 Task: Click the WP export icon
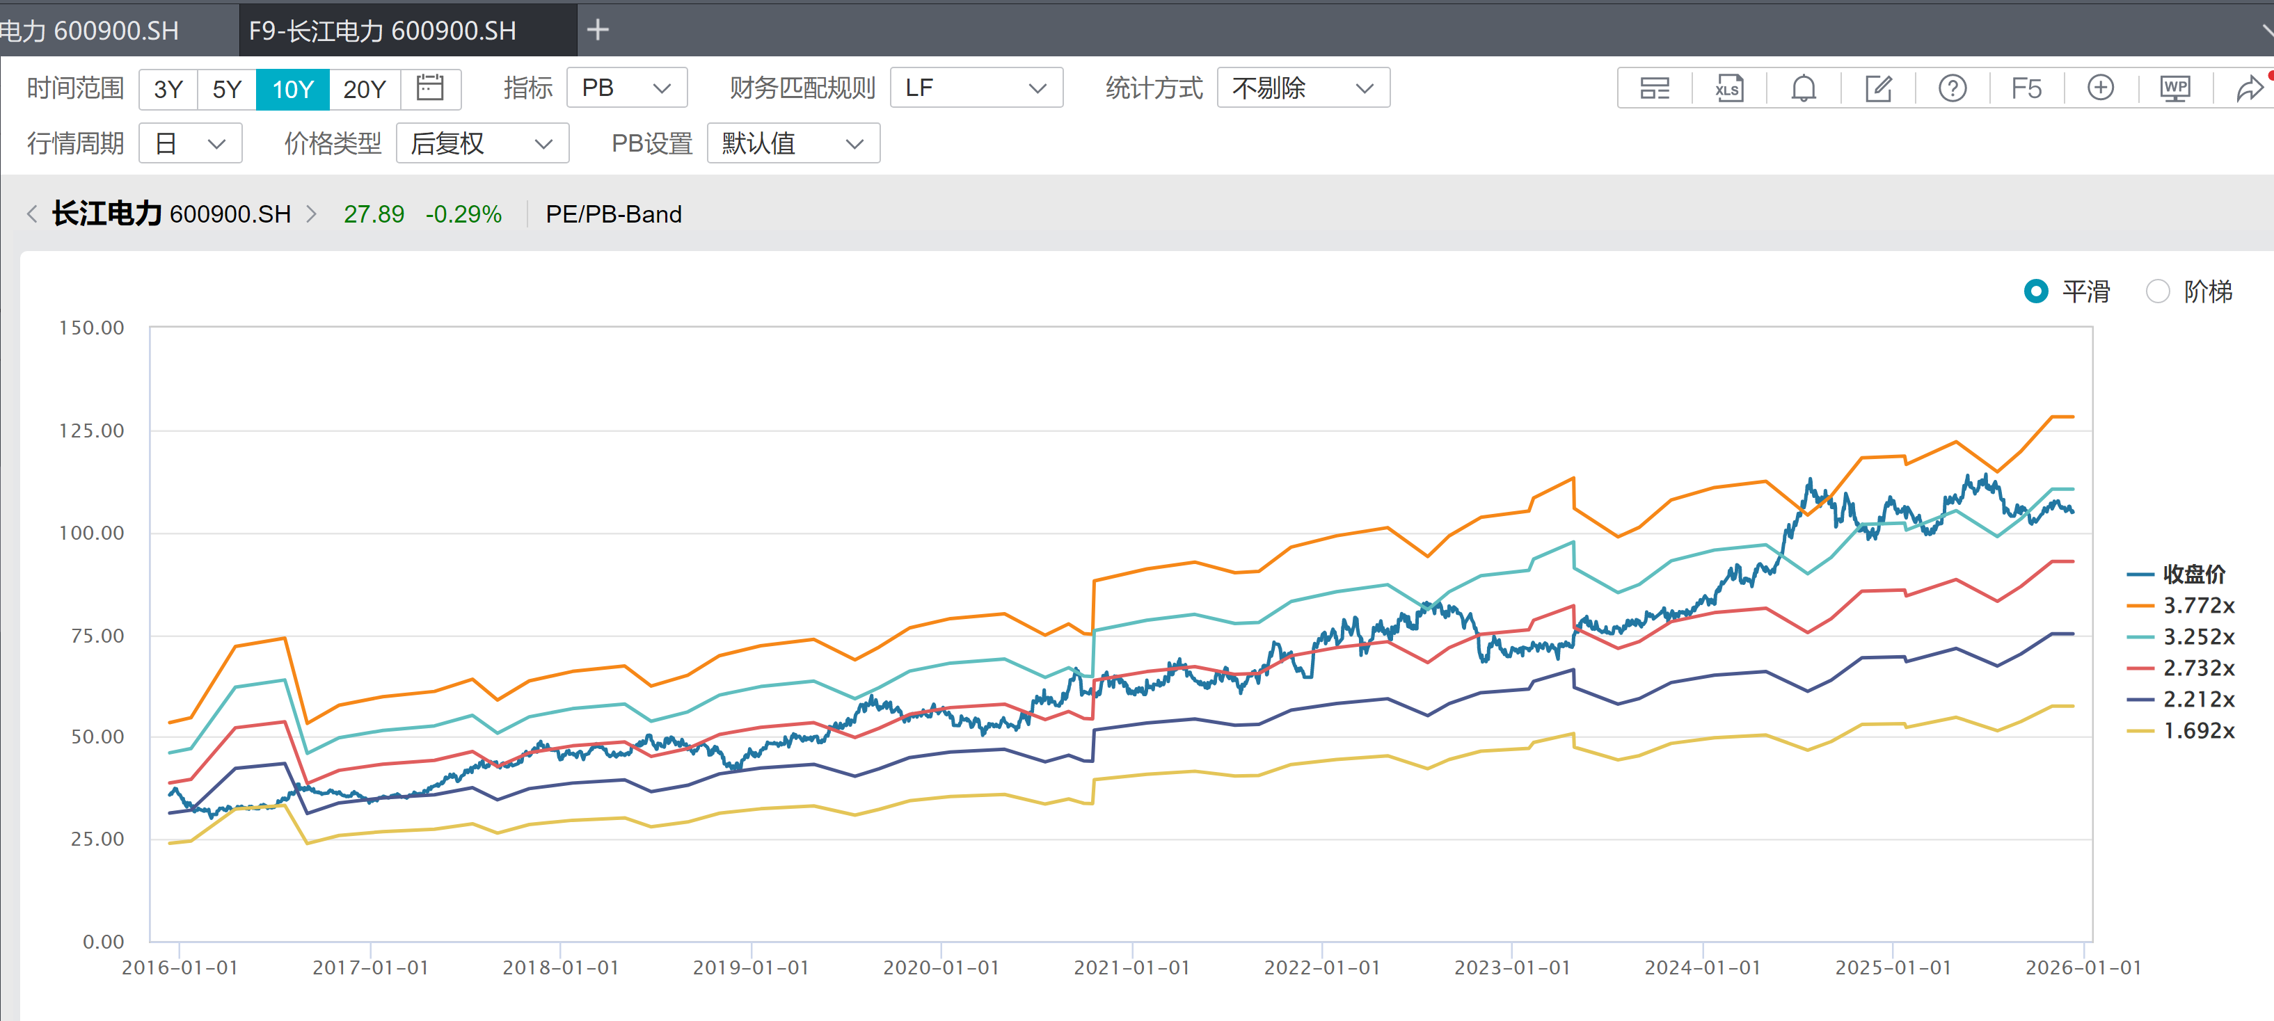click(2174, 88)
